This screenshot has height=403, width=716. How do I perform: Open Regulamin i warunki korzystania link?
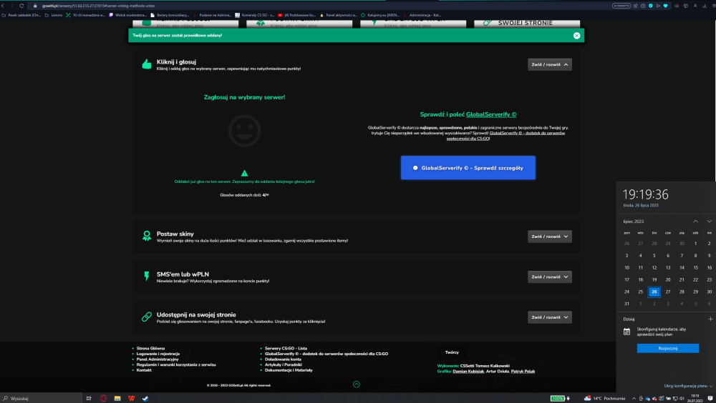point(176,364)
